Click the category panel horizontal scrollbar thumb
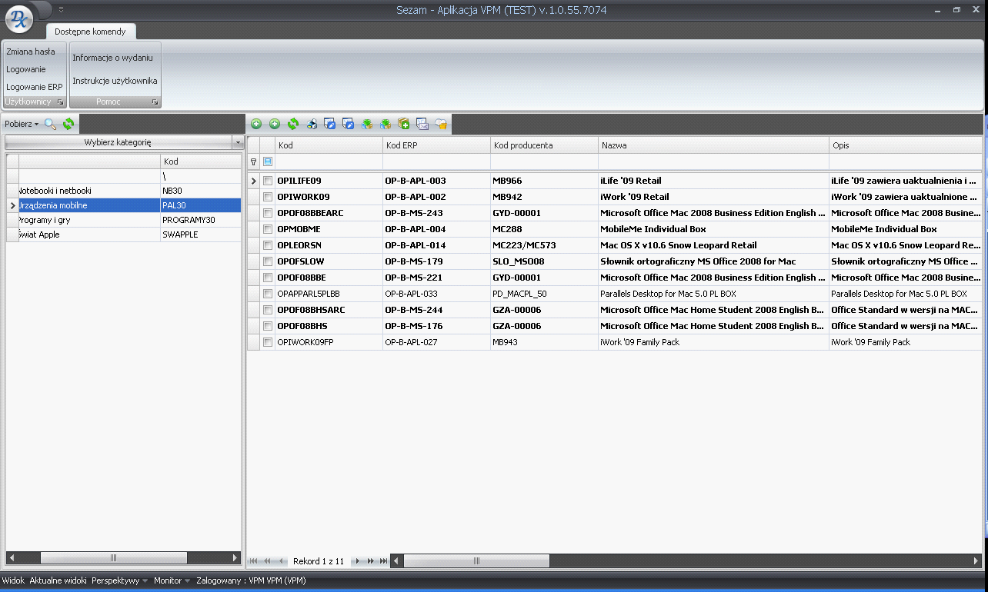Screen dimensions: 988x592 (x=114, y=558)
